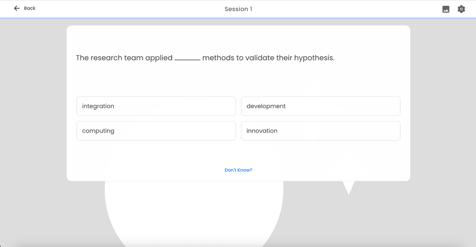This screenshot has height=247, width=476.
Task: Click the image picture icon in header
Action: pos(446,9)
